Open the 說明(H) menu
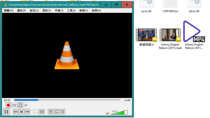 click(97, 10)
